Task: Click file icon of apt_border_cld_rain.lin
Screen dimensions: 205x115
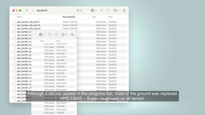Action: (15, 25)
